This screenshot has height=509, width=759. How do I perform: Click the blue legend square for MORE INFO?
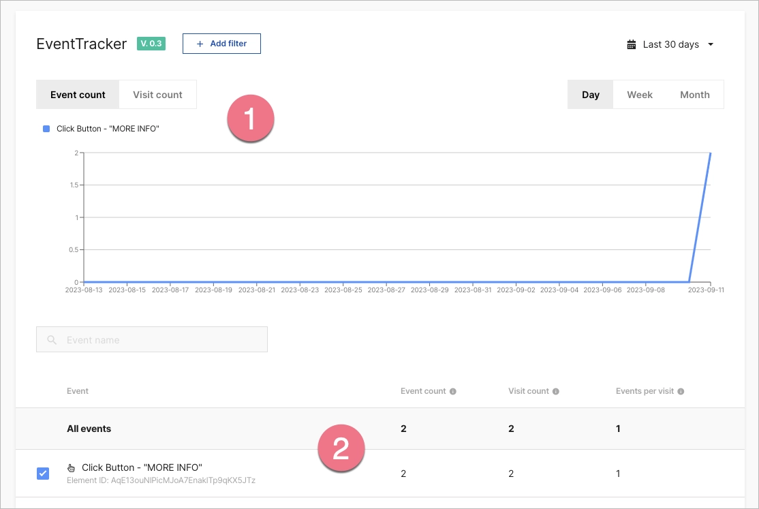click(x=46, y=128)
